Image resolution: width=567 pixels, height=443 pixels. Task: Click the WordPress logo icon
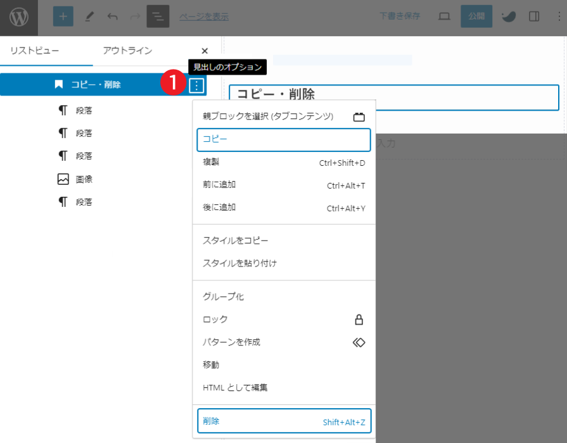coord(19,18)
